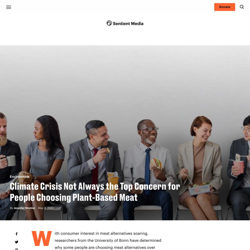This screenshot has width=250, height=250.
Task: View author Jennifer Mishler's page
Action: [24, 208]
